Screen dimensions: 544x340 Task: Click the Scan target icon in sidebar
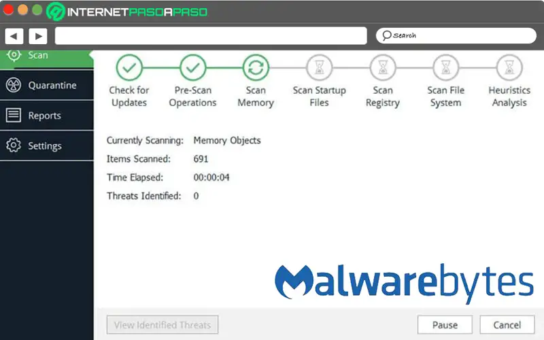(14, 55)
